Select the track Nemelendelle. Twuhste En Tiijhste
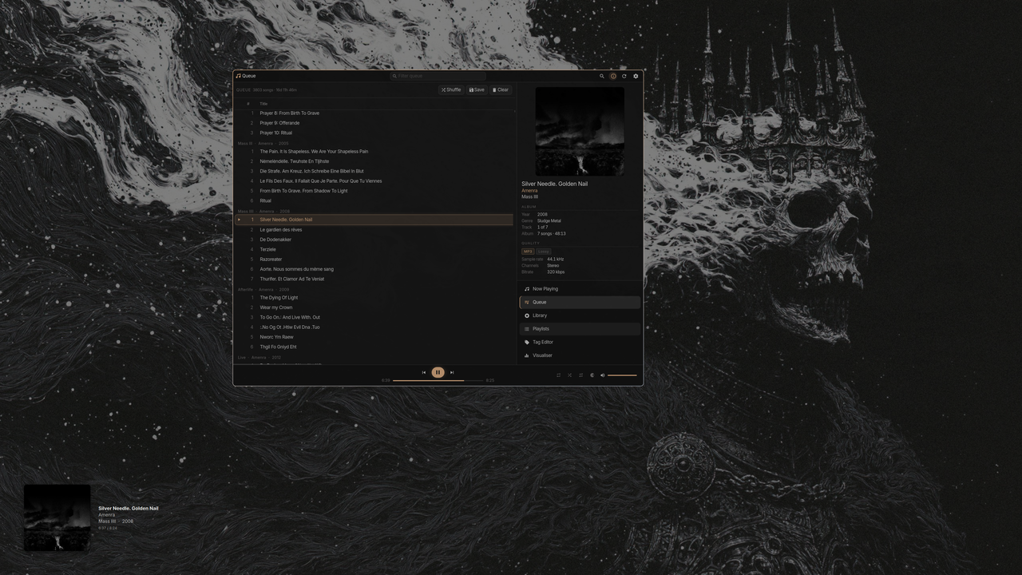 (374, 161)
